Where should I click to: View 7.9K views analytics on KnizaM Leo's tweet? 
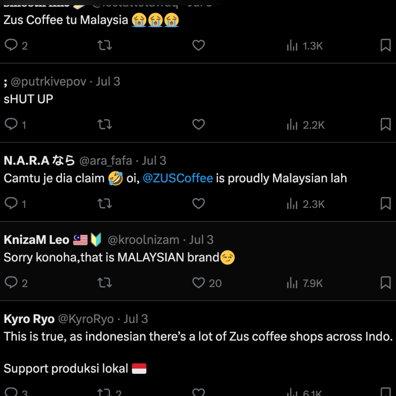305,283
